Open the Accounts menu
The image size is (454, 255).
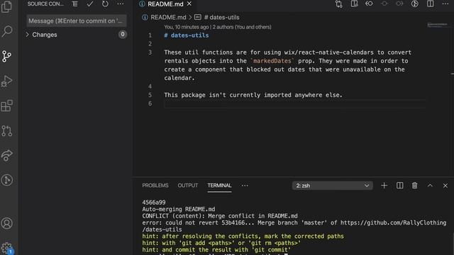click(6, 223)
